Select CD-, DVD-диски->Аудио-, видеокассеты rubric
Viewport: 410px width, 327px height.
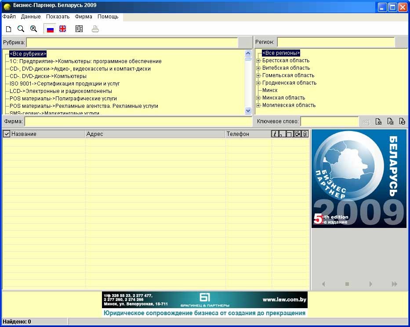tap(80, 69)
